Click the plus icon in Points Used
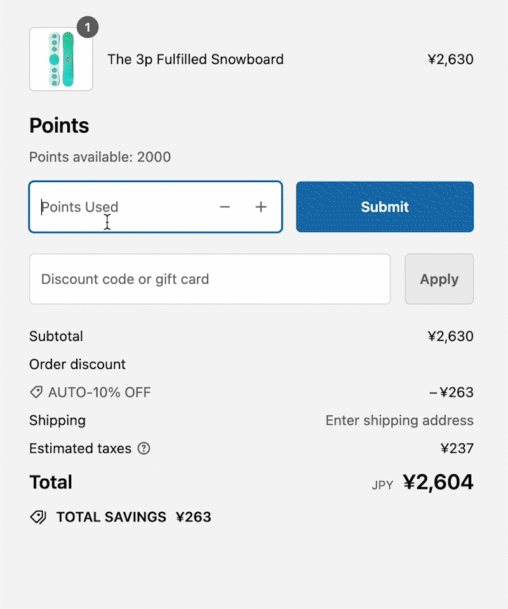The image size is (508, 609). tap(261, 207)
